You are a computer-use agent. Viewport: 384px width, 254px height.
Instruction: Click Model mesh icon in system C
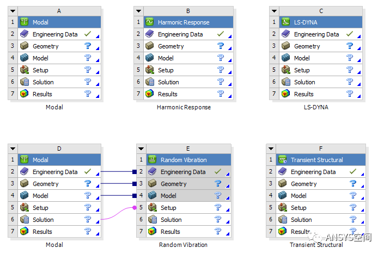pos(285,58)
